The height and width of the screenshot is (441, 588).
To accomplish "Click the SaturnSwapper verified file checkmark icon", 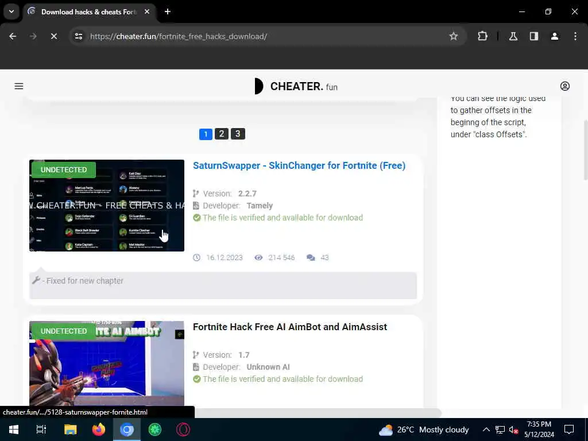I will tap(197, 218).
